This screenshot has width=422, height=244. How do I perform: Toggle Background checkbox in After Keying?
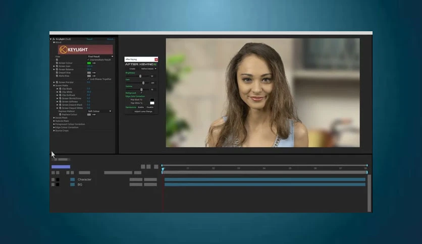click(x=141, y=93)
